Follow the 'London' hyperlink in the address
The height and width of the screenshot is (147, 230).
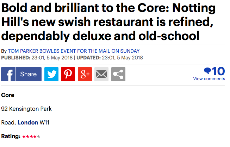[27, 122]
